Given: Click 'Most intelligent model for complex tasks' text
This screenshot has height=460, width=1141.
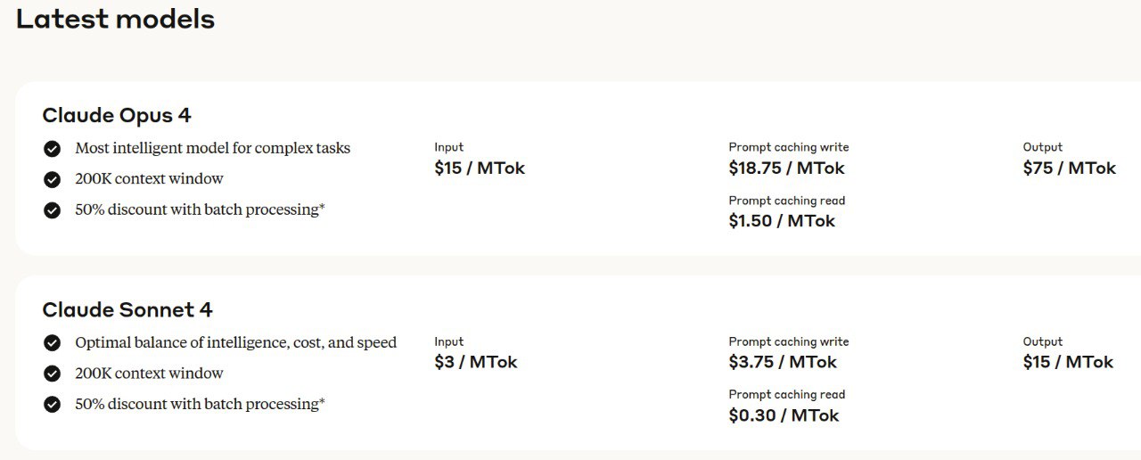Looking at the screenshot, I should tap(212, 148).
